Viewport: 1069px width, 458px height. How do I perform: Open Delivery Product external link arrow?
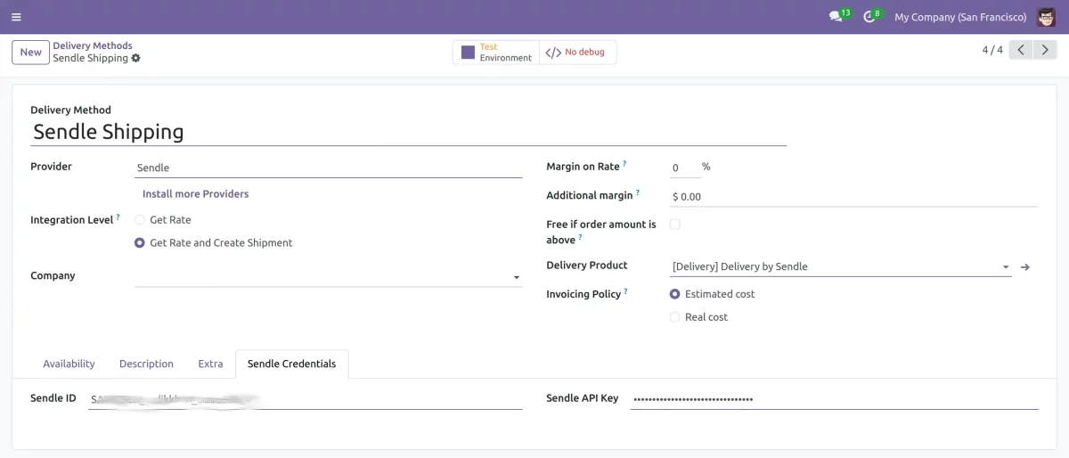1025,266
